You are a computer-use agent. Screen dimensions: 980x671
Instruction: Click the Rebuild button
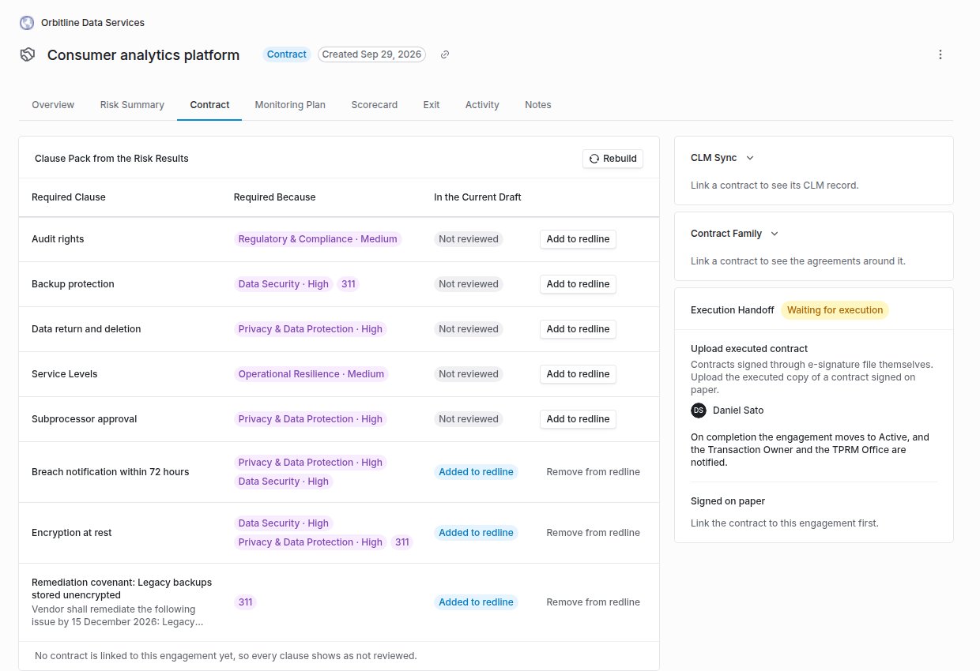point(612,159)
